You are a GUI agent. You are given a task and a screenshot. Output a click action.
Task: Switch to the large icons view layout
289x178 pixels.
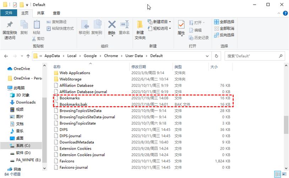(284, 174)
